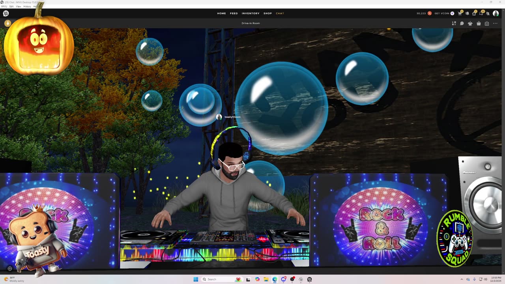This screenshot has width=505, height=284.
Task: Open chat messages icon with 22 badge
Action: 481,13
